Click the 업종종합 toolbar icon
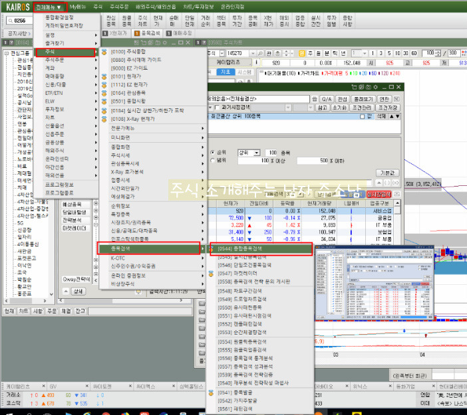This screenshot has height=415, width=467. pos(300,21)
